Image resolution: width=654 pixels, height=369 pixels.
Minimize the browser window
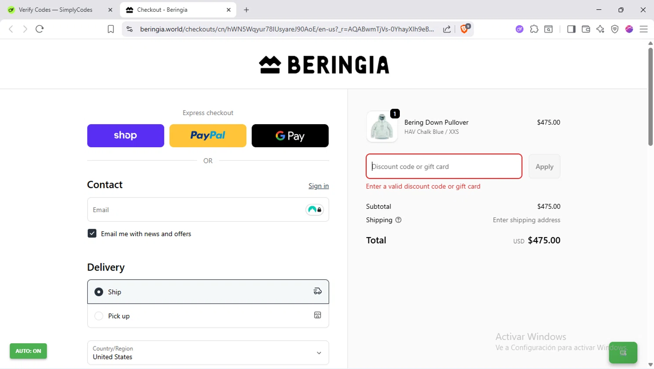point(599,10)
